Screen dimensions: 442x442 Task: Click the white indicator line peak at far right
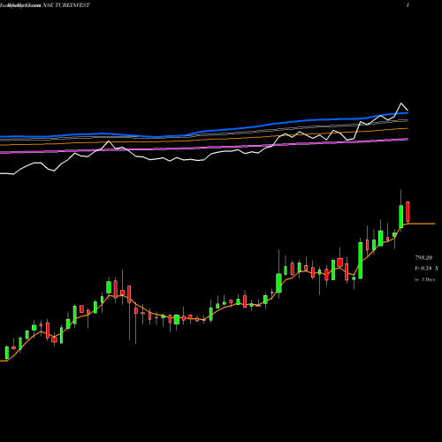point(401,103)
